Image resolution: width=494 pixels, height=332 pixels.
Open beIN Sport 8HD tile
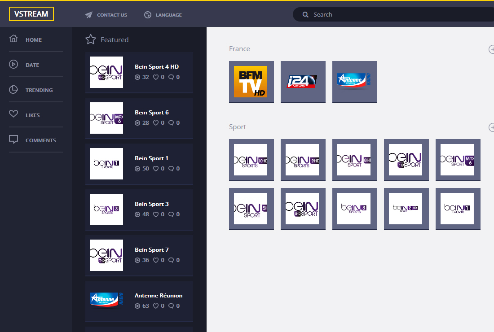[355, 160]
